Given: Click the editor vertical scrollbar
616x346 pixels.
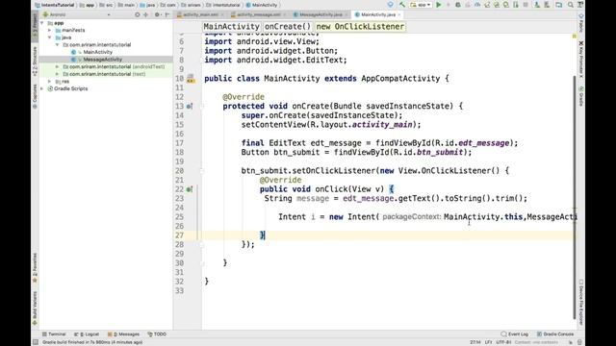Looking at the screenshot, I should [x=575, y=196].
